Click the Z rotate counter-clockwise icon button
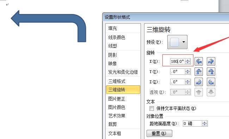Image resolution: width=229 pixels, height=139 pixels. tap(211, 82)
